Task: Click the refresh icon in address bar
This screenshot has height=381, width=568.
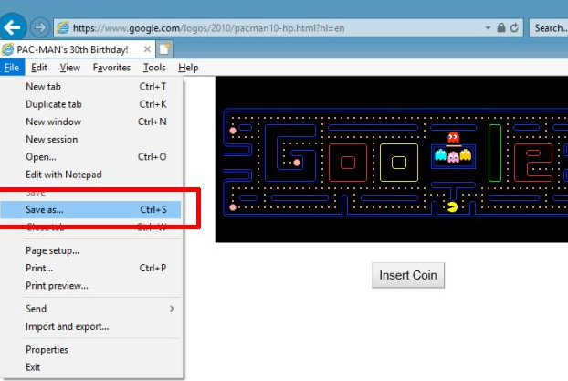Action: 515,28
